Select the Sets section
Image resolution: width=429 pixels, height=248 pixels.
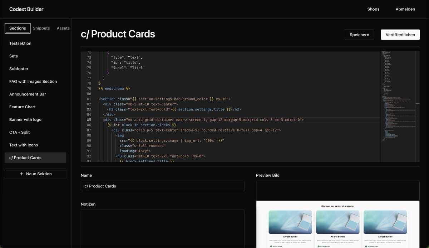35,56
